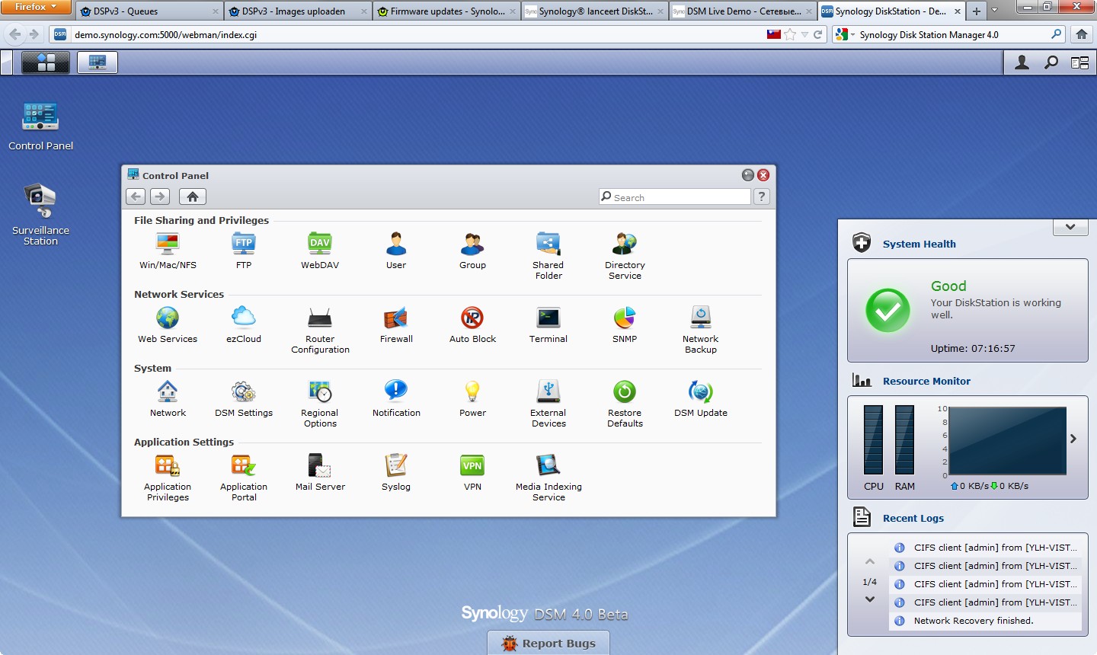
Task: Open the Network icon under System
Action: 168,398
